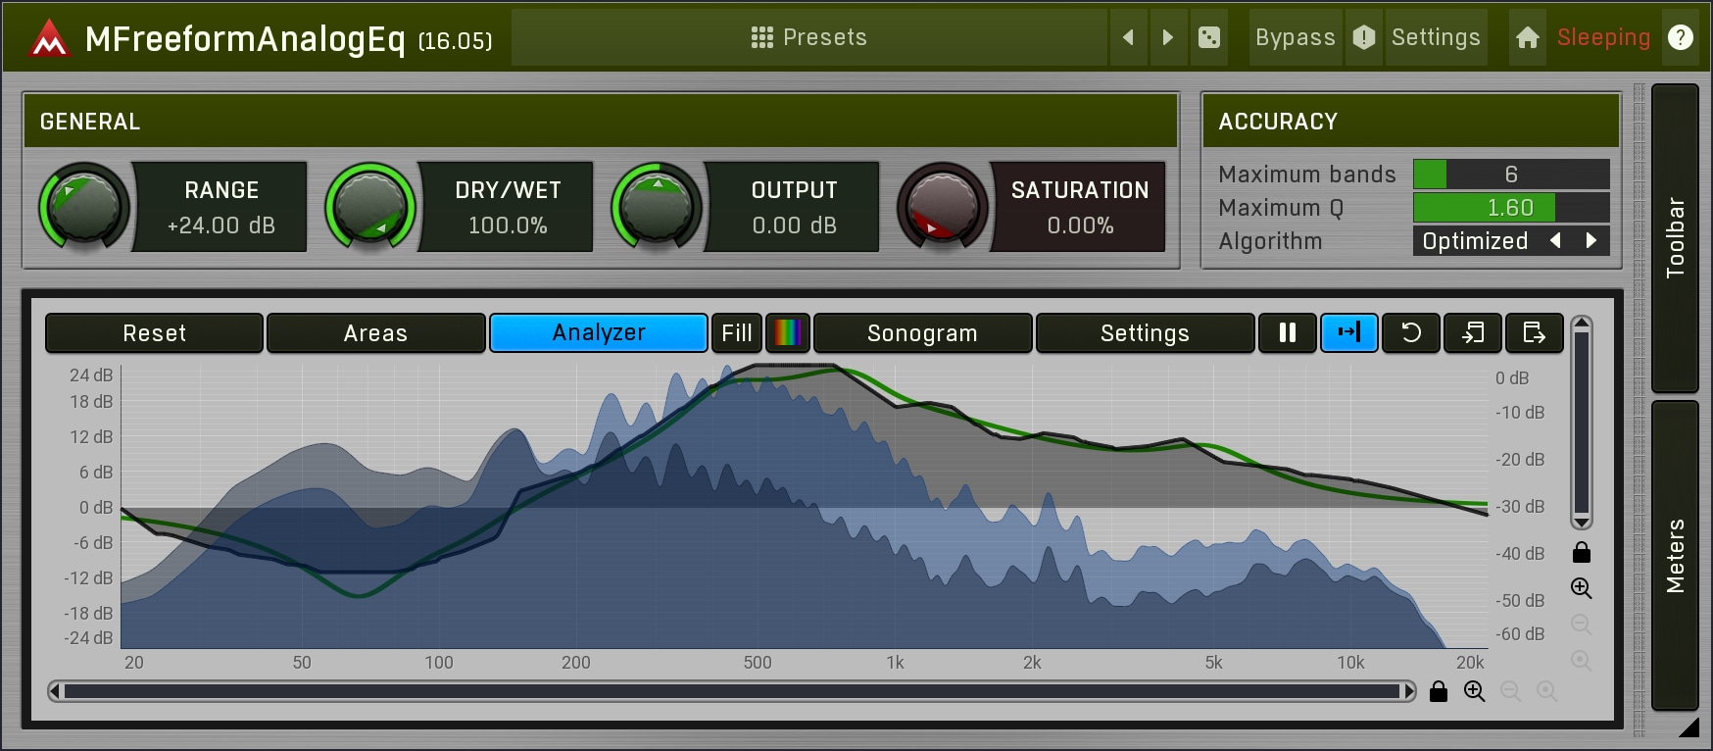Open the top bar Settings button
The image size is (1713, 751).
pyautogui.click(x=1436, y=37)
